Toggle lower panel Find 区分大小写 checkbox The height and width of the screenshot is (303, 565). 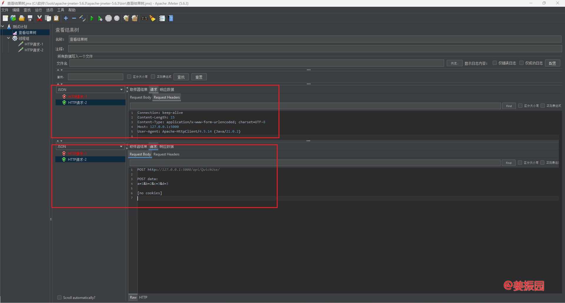coord(520,162)
